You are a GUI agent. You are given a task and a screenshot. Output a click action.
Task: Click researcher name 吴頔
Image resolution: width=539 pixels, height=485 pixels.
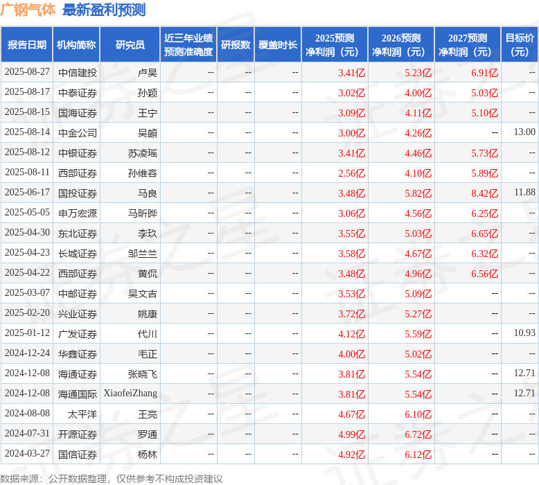[x=148, y=133]
